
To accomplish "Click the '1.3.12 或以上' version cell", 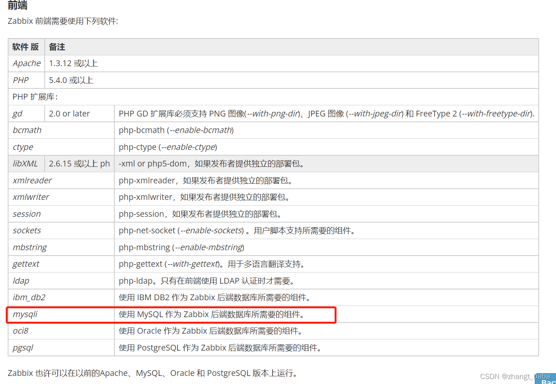I will click(291, 63).
